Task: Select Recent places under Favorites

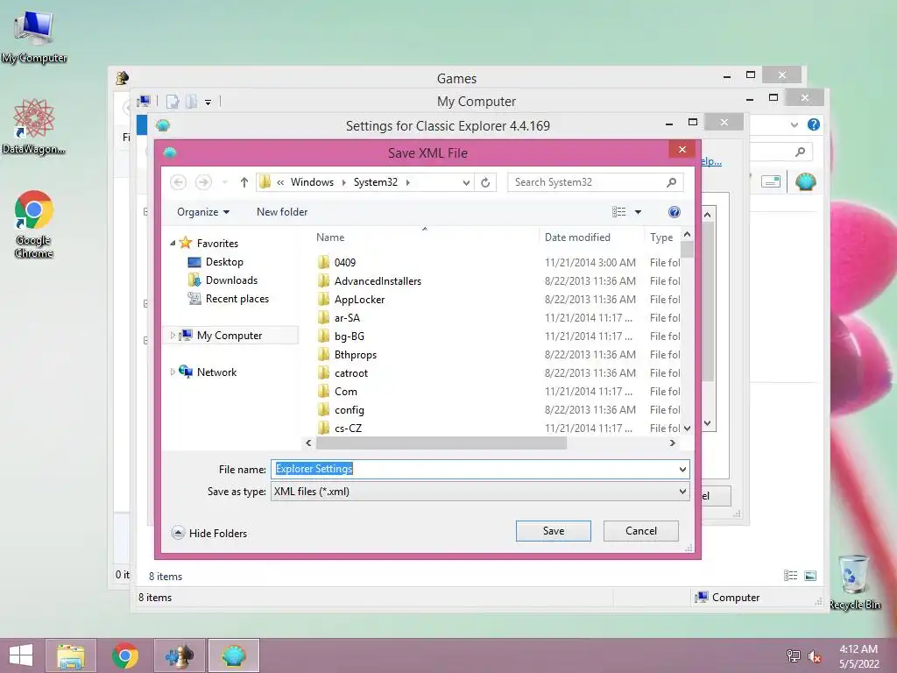Action: click(x=237, y=298)
